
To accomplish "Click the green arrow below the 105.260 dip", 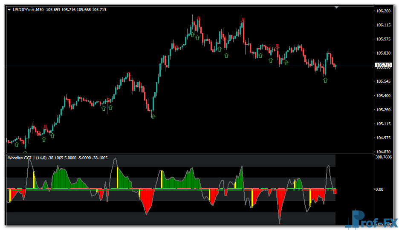I will [x=153, y=117].
